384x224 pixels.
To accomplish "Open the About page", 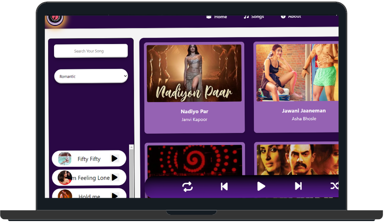I will click(291, 17).
